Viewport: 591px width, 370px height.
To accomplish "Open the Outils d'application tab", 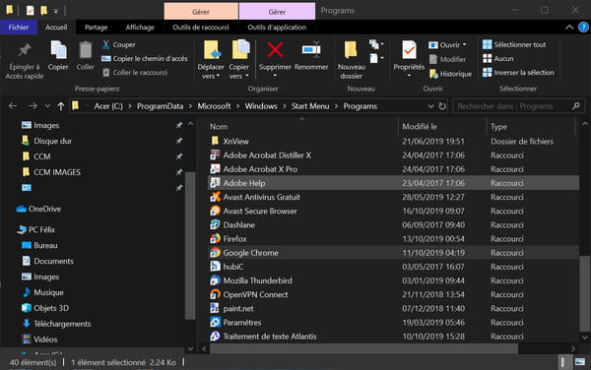I will click(x=277, y=28).
